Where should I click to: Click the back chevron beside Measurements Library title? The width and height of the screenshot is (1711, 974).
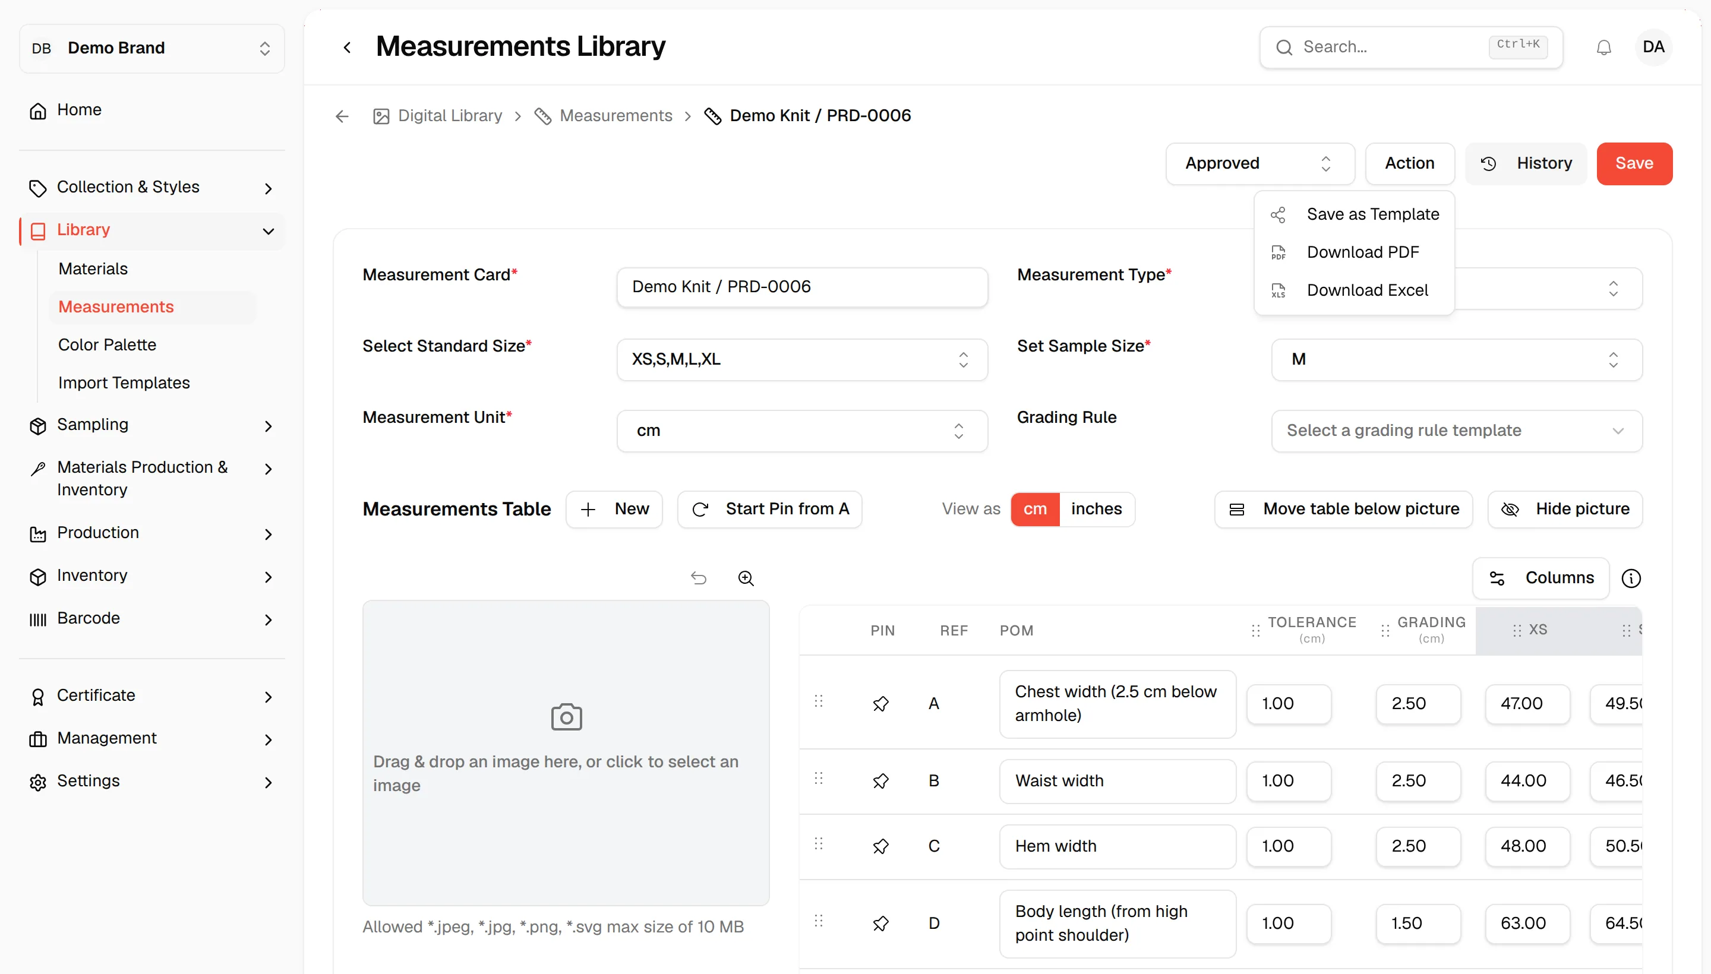coord(346,48)
